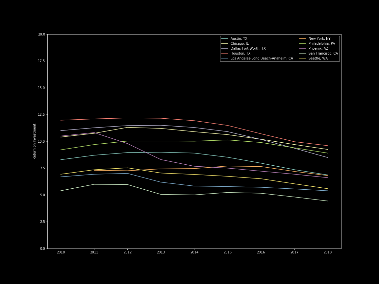Select the 2014 x-axis tick label
The width and height of the screenshot is (379, 284).
click(194, 252)
